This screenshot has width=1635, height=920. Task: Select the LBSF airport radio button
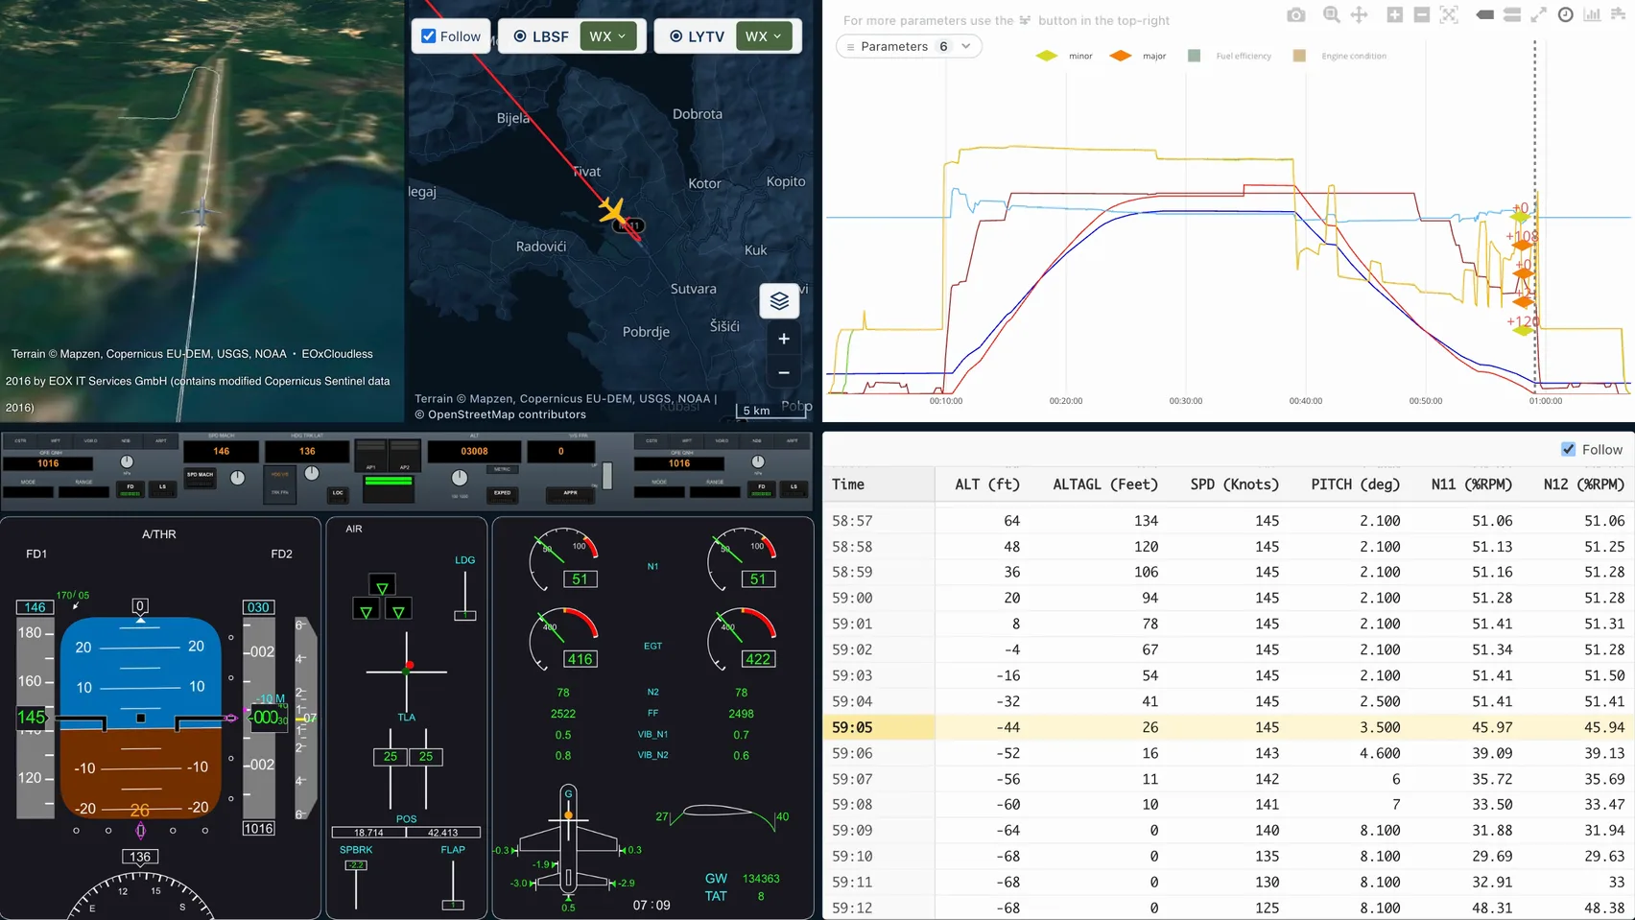point(520,36)
